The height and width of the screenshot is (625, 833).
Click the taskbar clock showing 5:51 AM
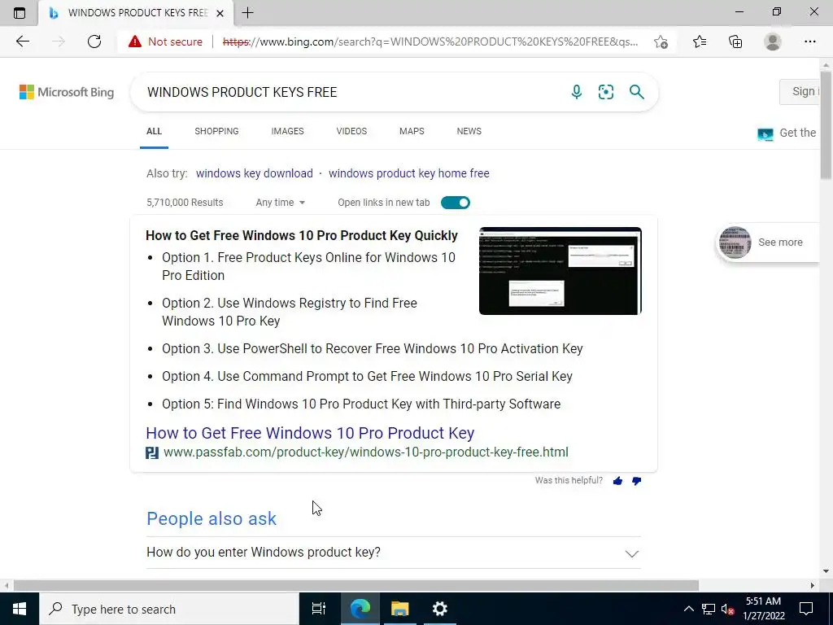(x=763, y=609)
